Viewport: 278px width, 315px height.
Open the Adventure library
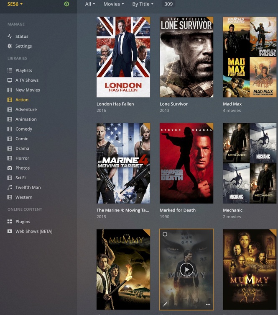(26, 109)
